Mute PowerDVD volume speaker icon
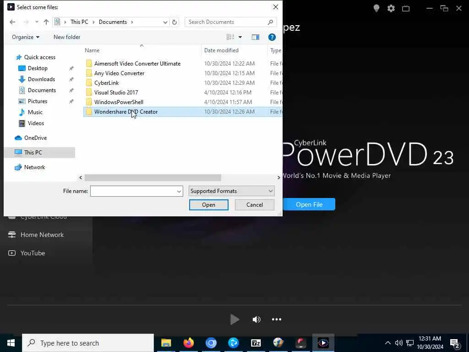This screenshot has height=352, width=469. [256, 319]
